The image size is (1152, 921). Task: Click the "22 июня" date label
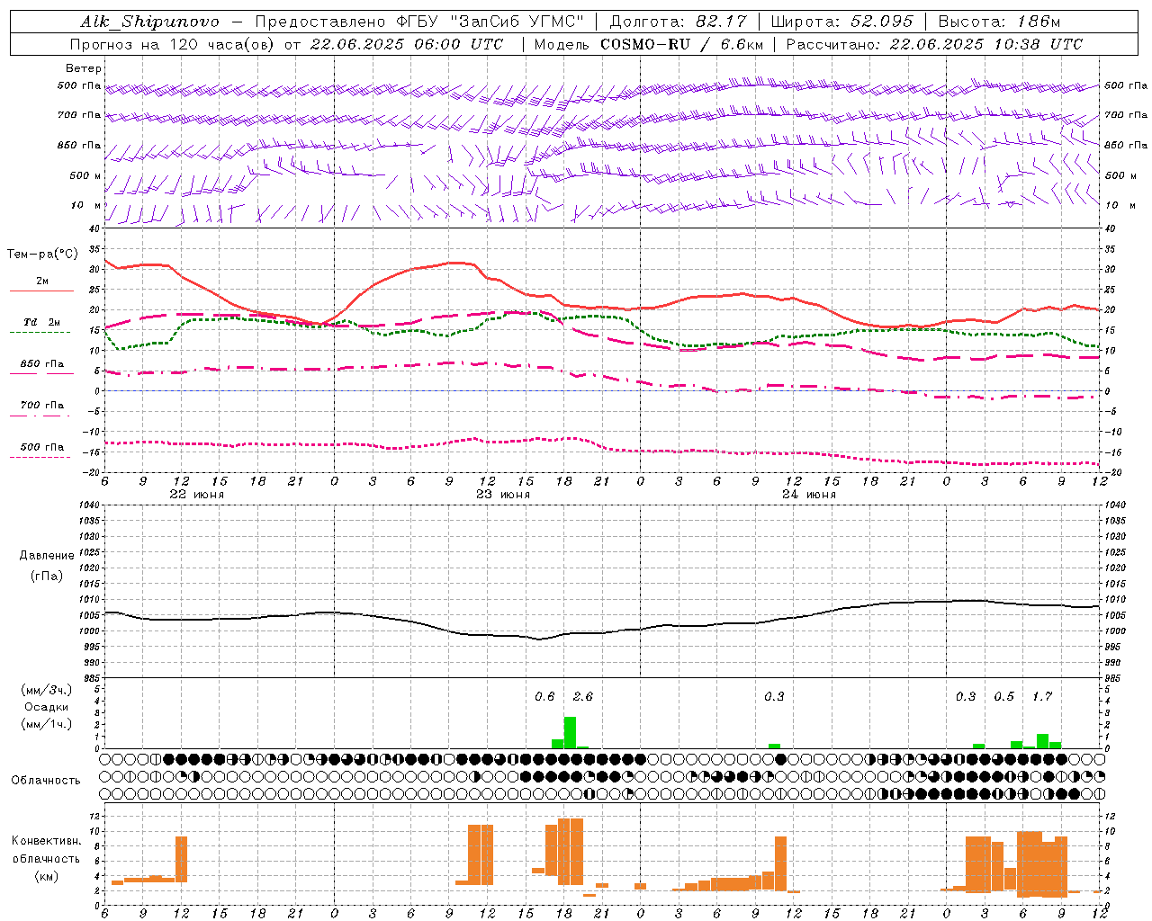coord(196,494)
